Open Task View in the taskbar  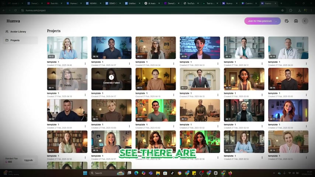pos(129,173)
